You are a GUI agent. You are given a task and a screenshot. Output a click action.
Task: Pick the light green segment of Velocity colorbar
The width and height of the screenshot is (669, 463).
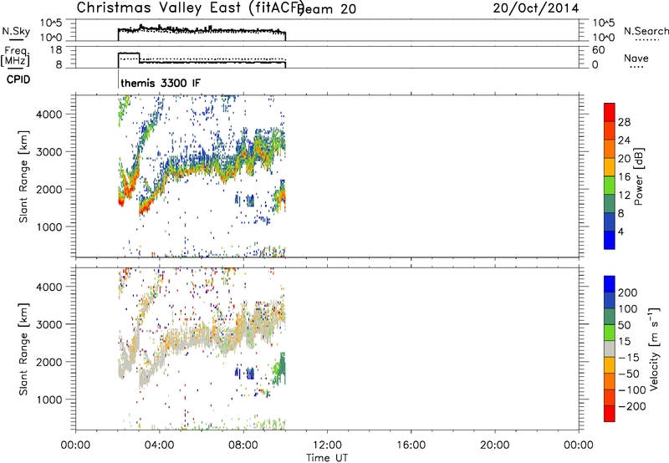click(x=610, y=333)
